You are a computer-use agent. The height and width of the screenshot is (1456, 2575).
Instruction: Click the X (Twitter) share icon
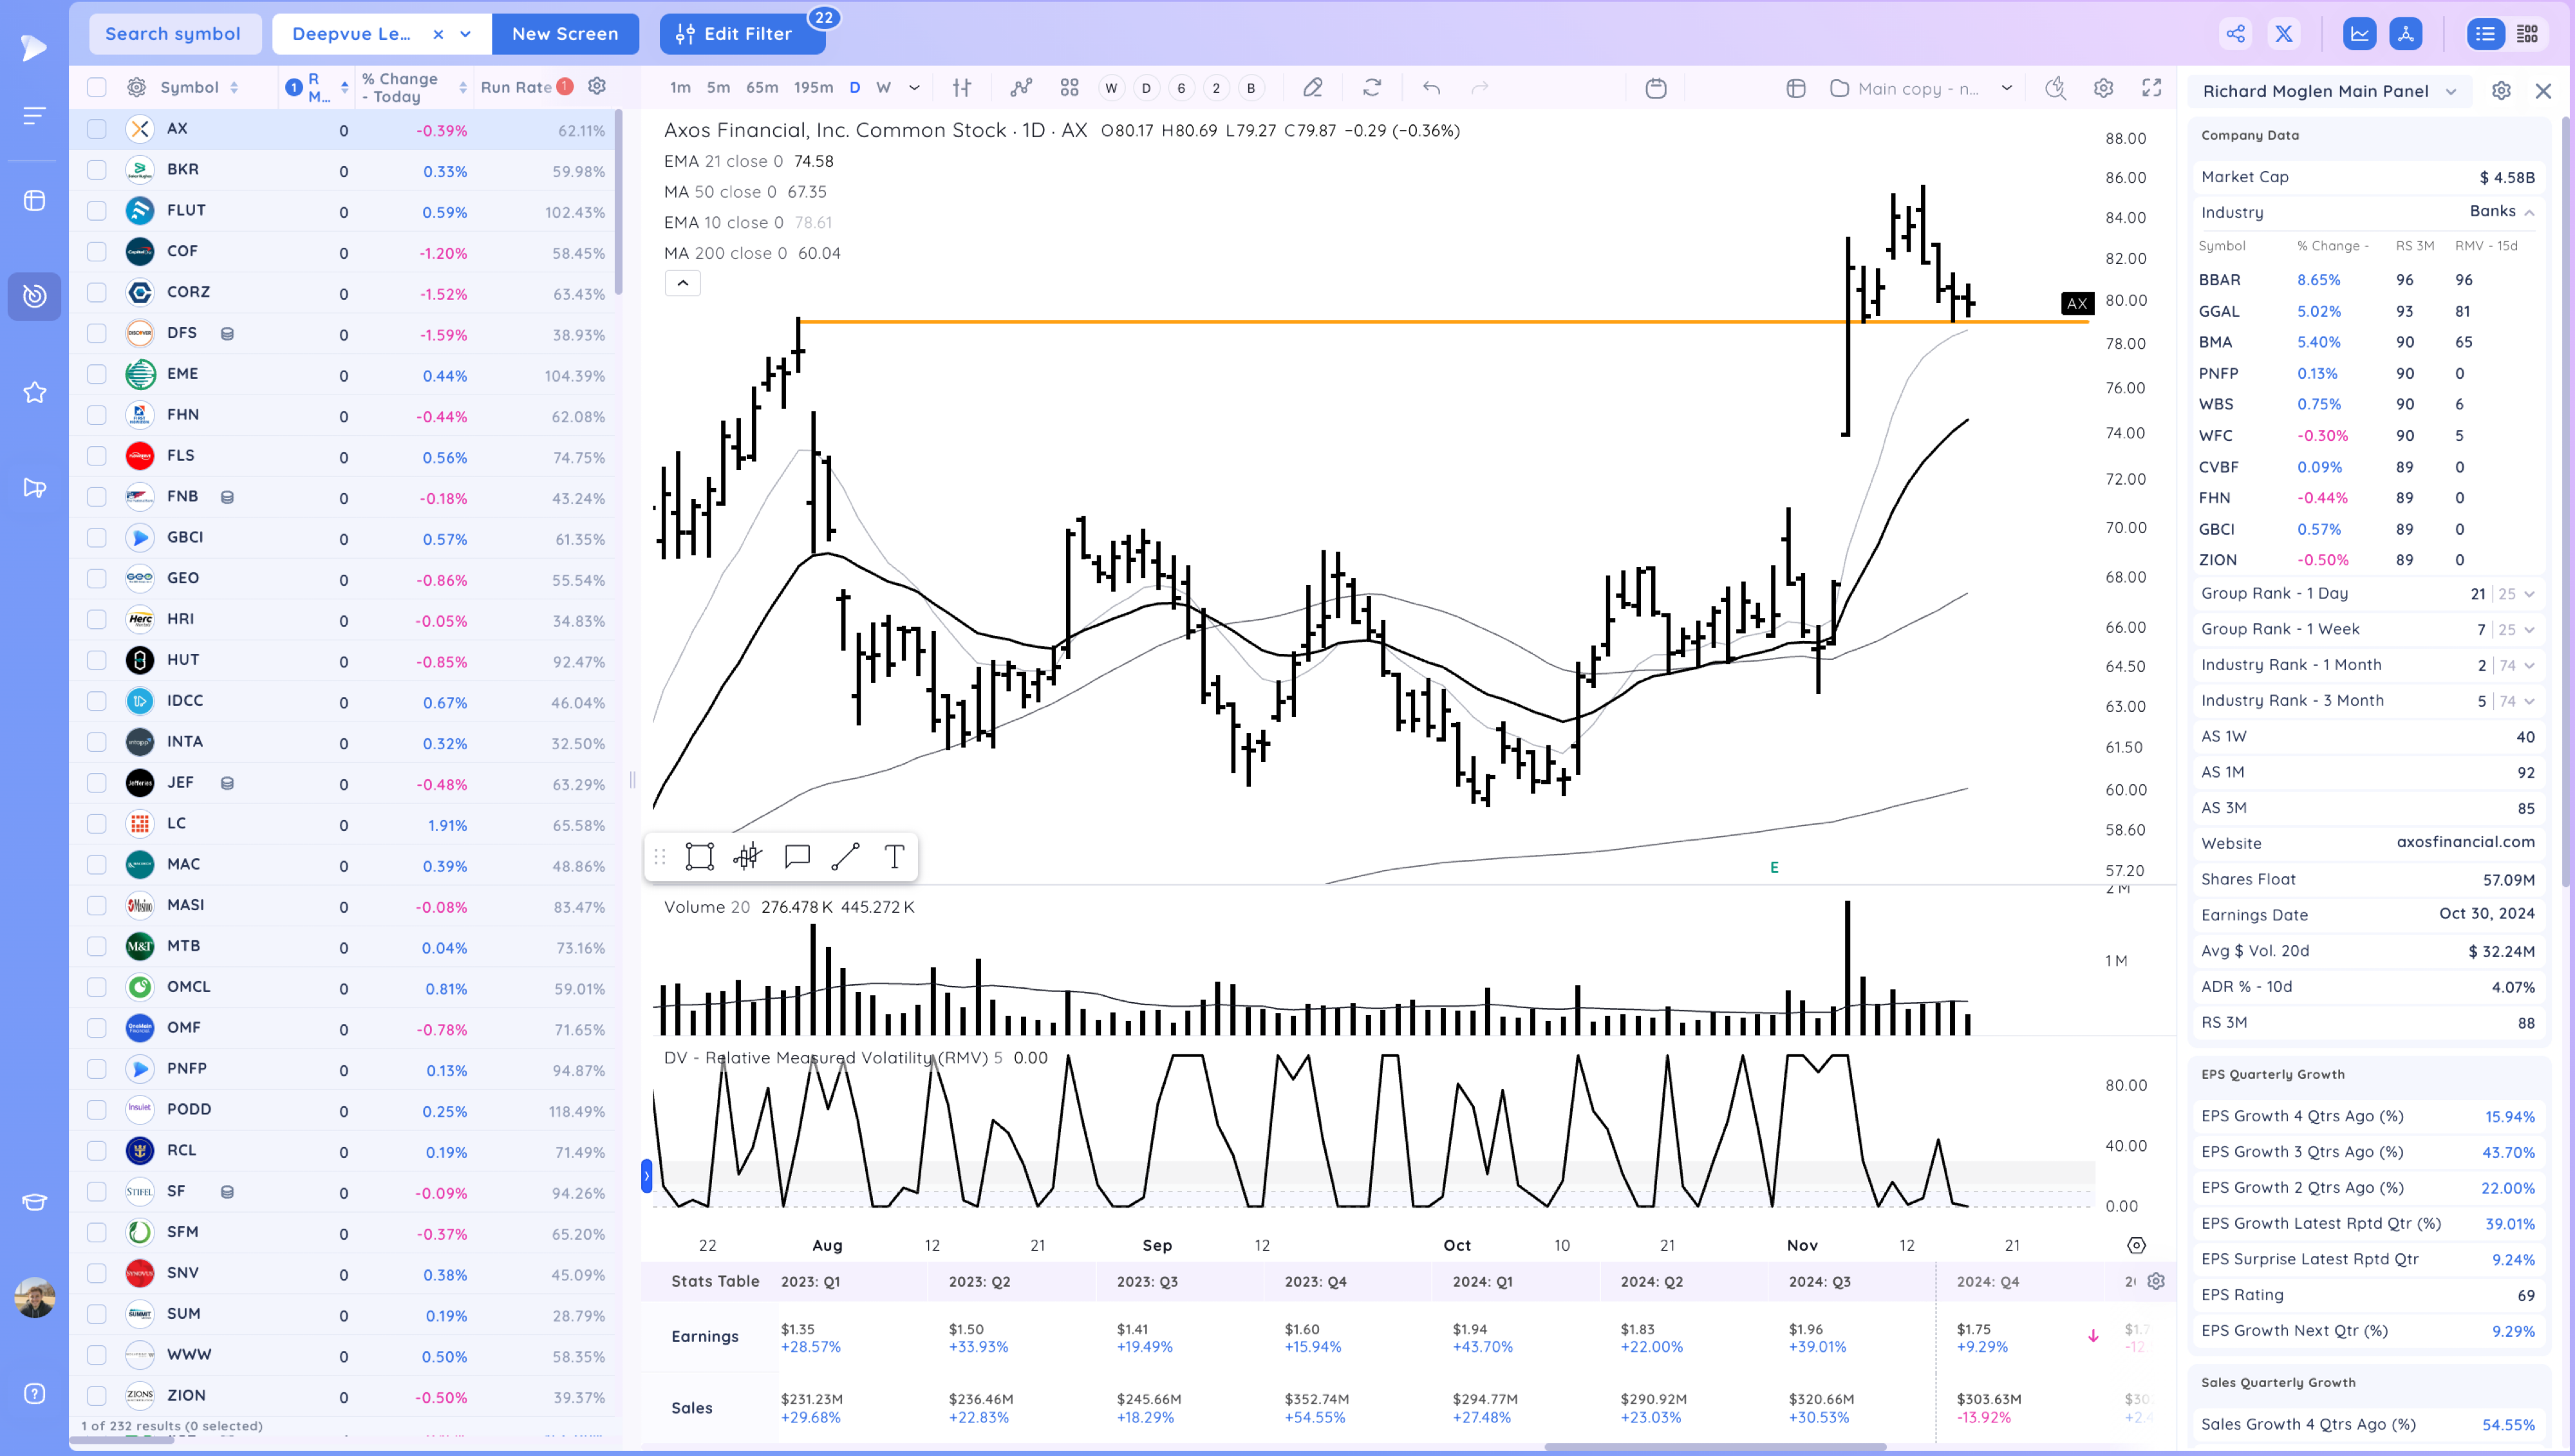(x=2284, y=33)
